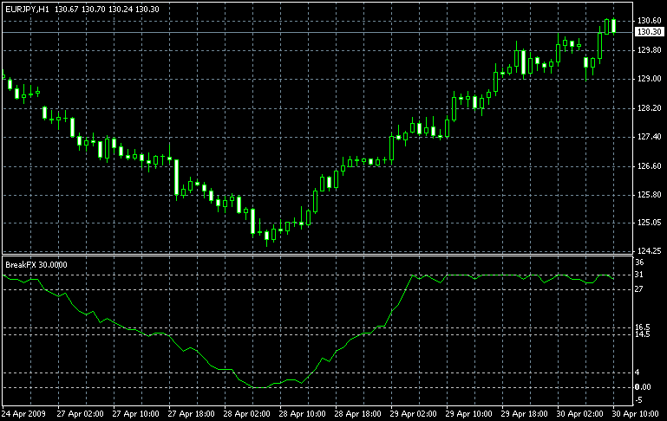Viewport: 667px width, 421px height.
Task: Click the 28 Apr 10:00 time label
Action: coord(303,414)
